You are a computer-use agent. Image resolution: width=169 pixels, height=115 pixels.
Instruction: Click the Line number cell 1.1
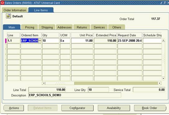coord(13,41)
